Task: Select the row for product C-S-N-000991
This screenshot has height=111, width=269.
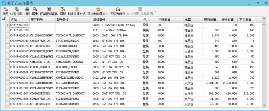Action: tap(19, 83)
